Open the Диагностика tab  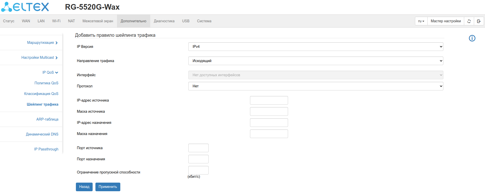[164, 21]
